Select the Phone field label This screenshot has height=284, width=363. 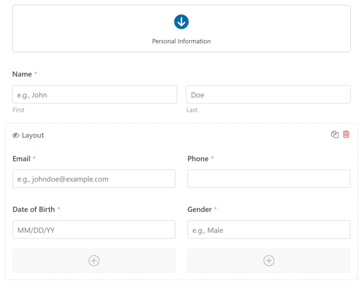pyautogui.click(x=198, y=159)
